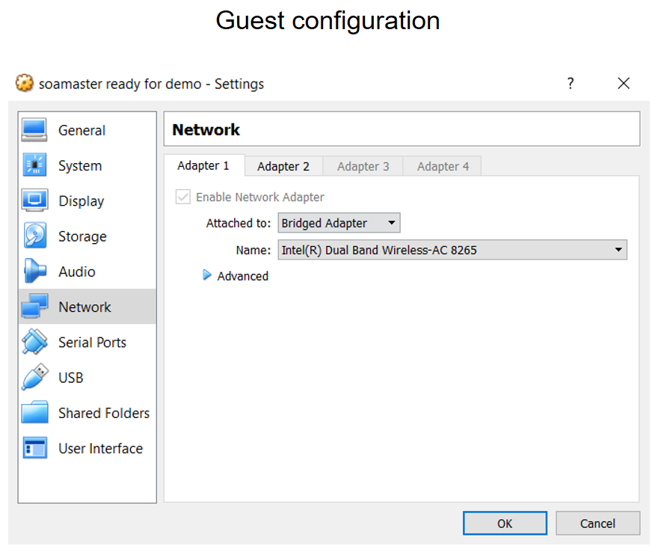The width and height of the screenshot is (658, 552).
Task: Click the Network monitors icon
Action: pyautogui.click(x=34, y=307)
